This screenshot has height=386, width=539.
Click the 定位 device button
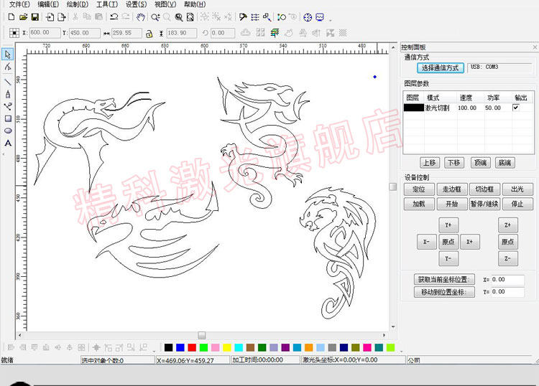click(x=419, y=189)
